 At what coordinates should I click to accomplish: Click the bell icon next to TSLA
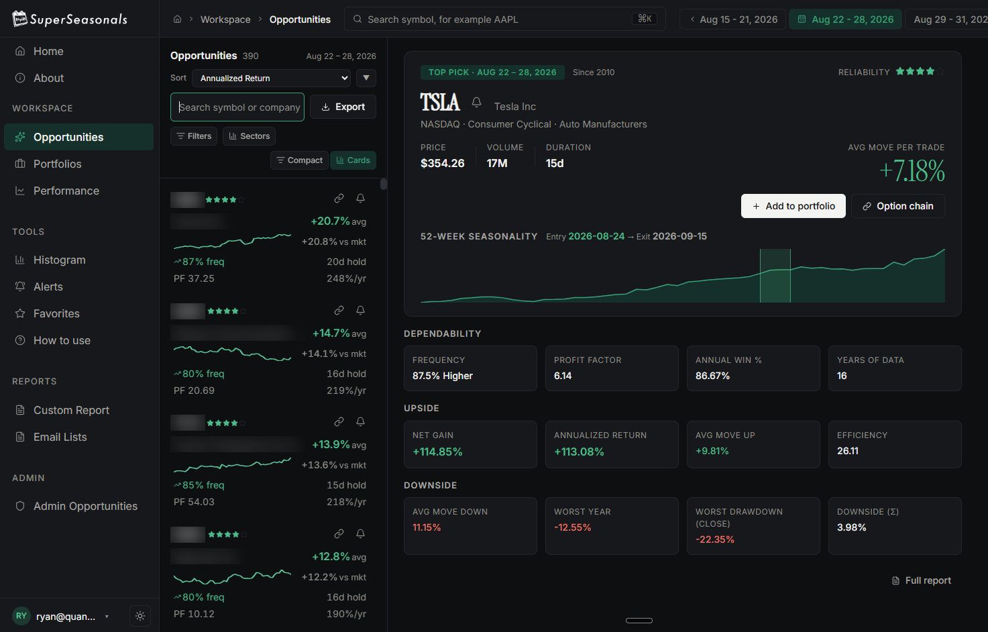tap(476, 102)
